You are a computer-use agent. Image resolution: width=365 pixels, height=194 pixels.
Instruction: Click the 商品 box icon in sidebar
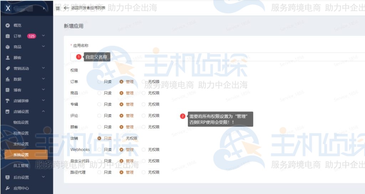point(8,47)
